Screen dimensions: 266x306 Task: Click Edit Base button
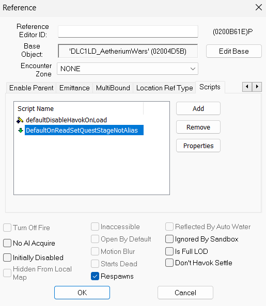234,51
